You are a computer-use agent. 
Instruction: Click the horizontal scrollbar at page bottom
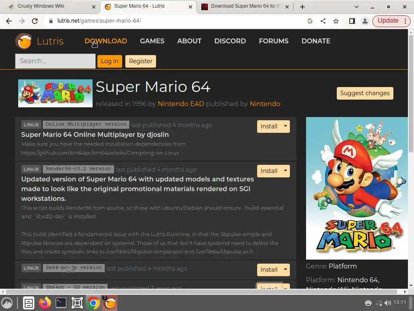click(202, 292)
